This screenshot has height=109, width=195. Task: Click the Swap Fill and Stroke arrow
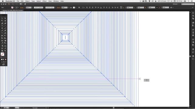click(5, 53)
